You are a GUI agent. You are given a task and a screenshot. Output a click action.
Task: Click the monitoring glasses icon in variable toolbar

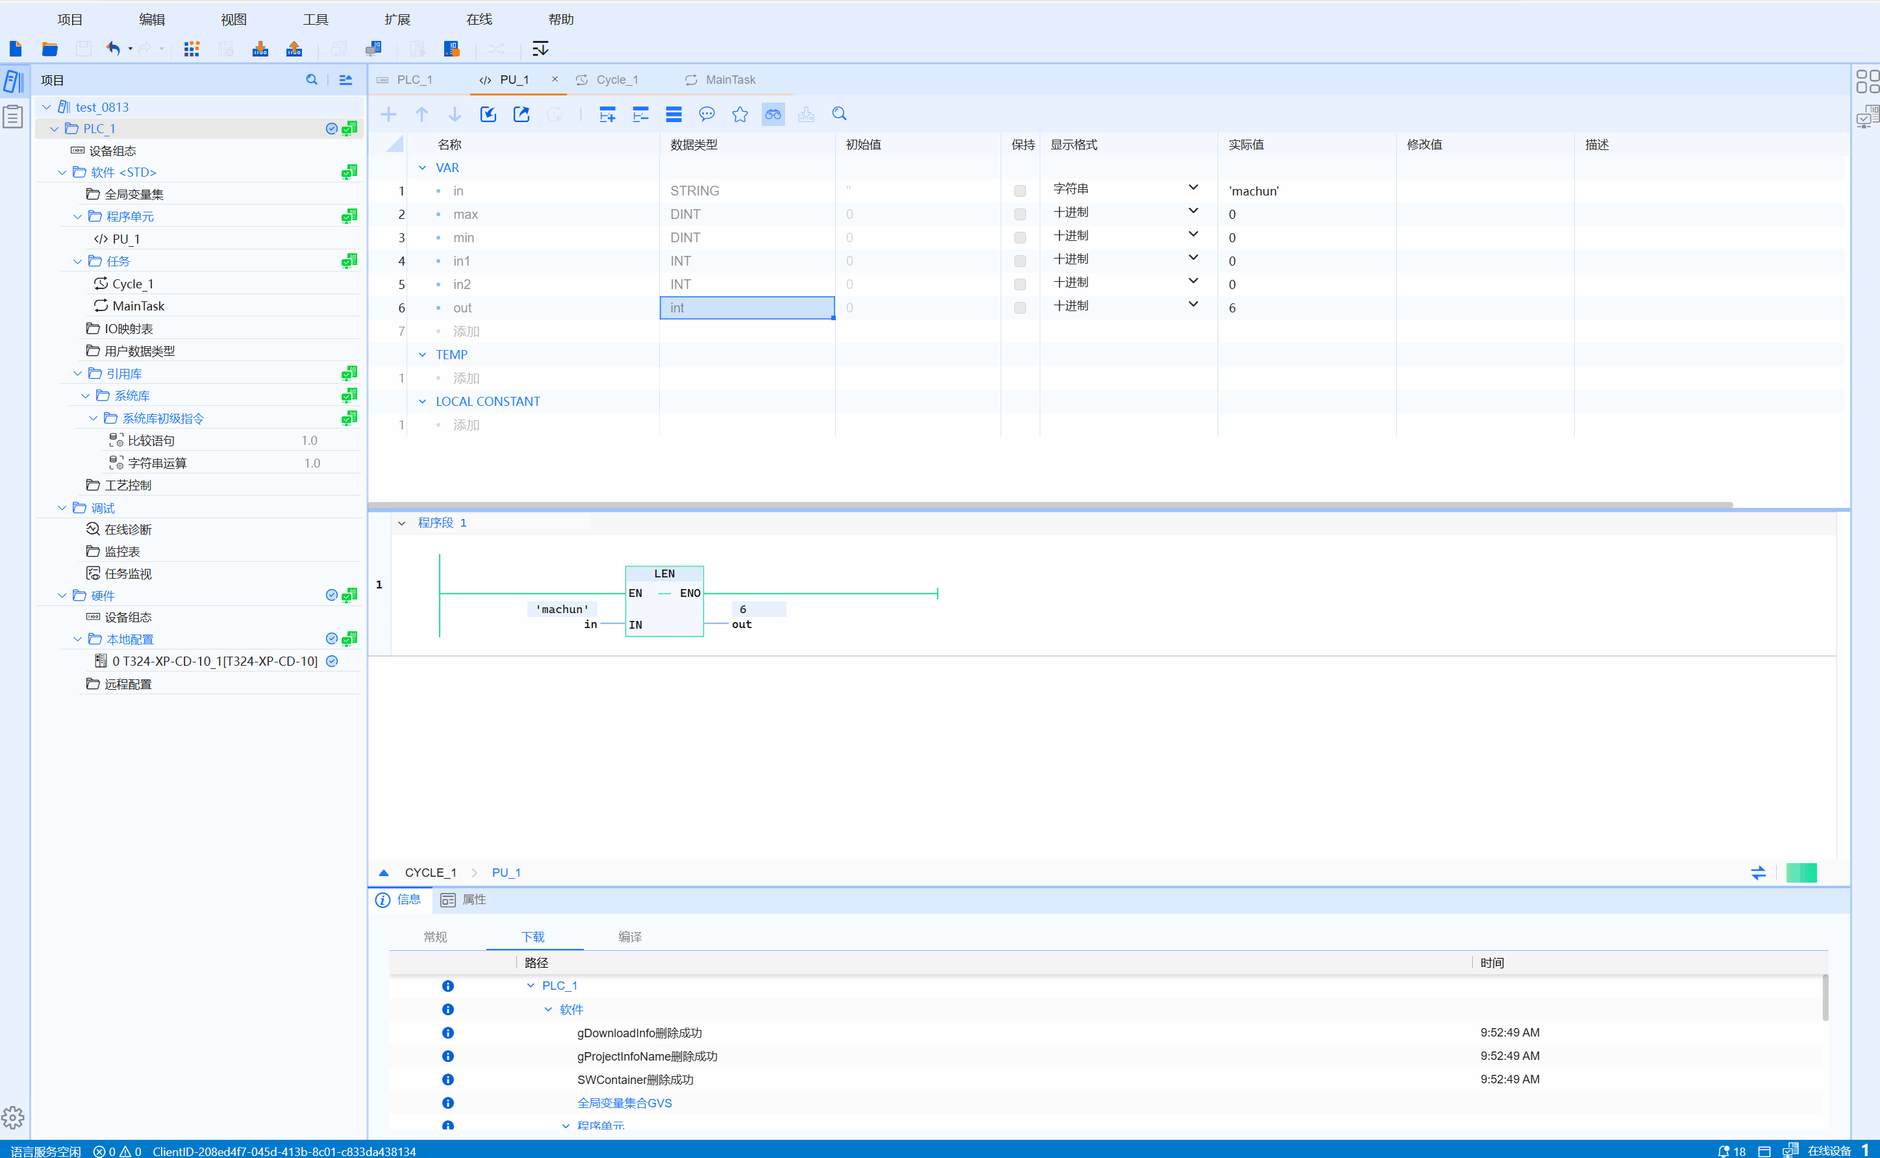[773, 115]
